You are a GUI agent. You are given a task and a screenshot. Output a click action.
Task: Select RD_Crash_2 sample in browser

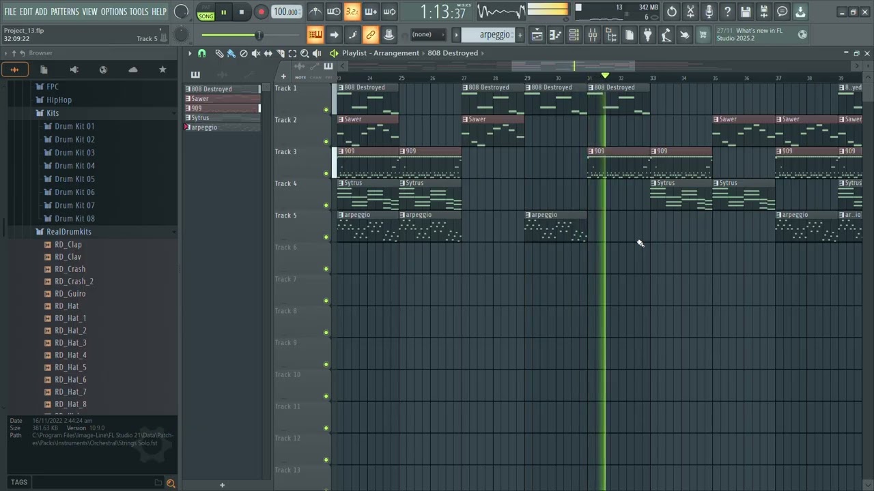pyautogui.click(x=74, y=282)
